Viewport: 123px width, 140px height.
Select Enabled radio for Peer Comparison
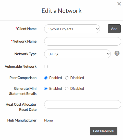pos(46,78)
